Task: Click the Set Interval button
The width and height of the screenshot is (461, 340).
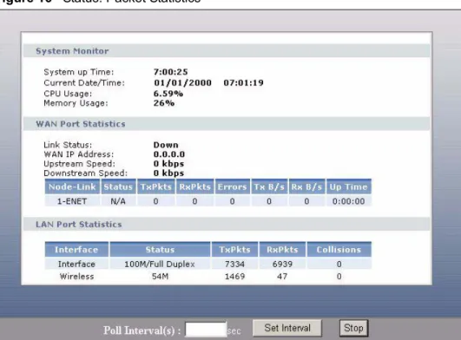Action: point(287,328)
